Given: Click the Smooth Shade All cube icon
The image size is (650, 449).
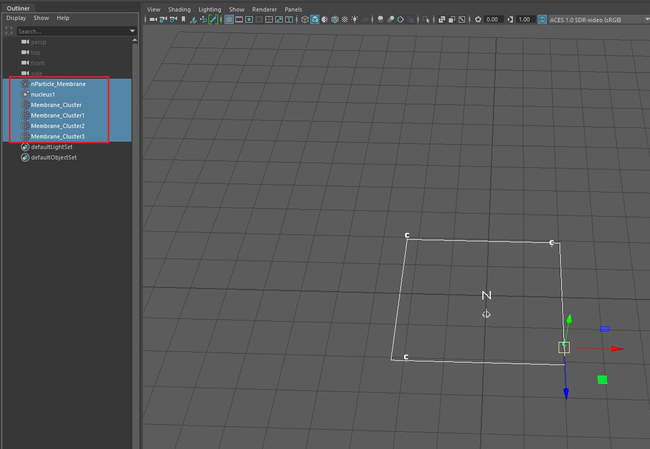Looking at the screenshot, I should (x=315, y=19).
